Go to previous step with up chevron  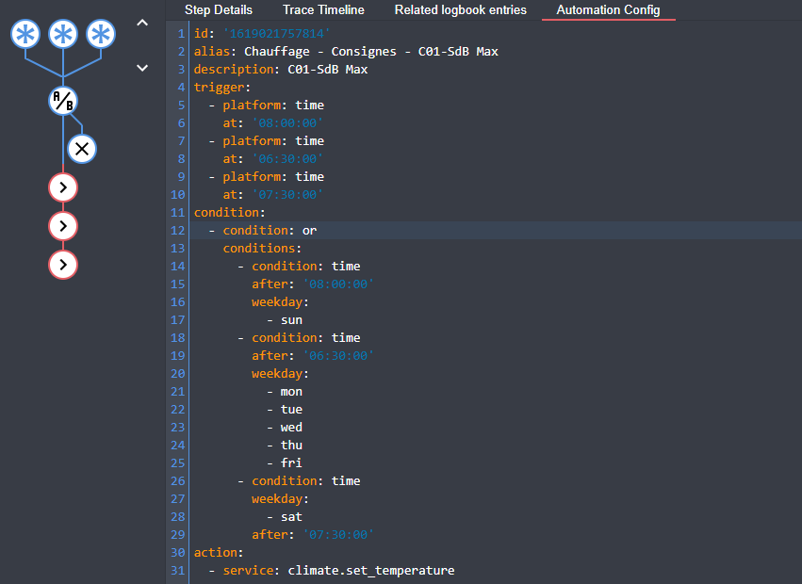[x=142, y=23]
